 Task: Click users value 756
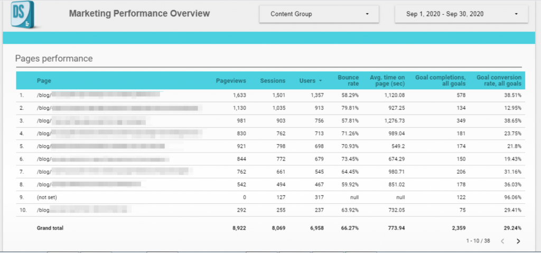point(319,121)
